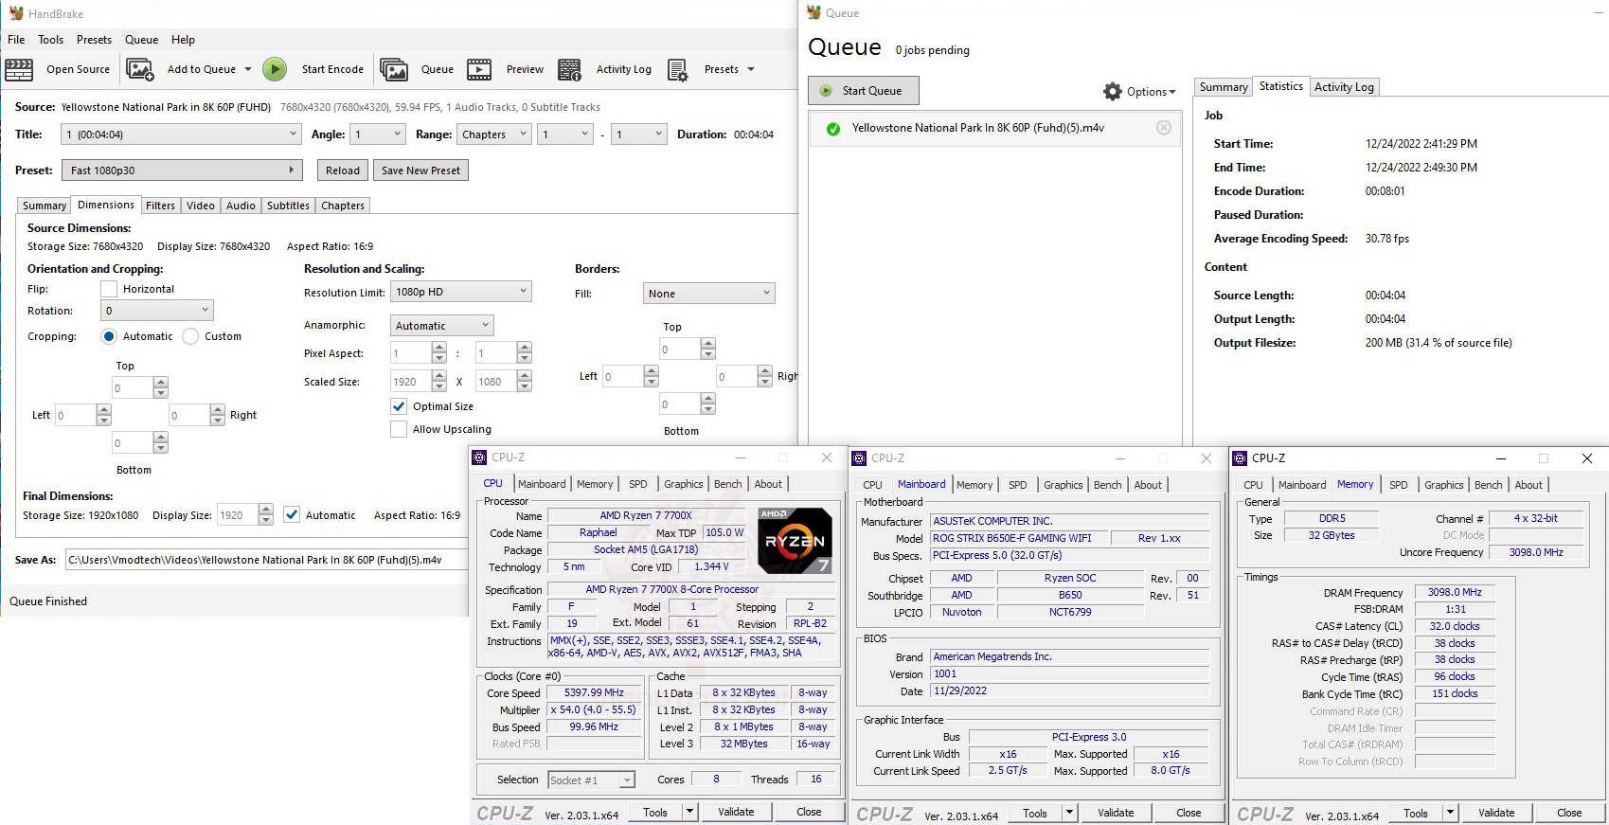Click the Start Queue button
Screen dimensions: 1609x825
pyautogui.click(x=864, y=91)
